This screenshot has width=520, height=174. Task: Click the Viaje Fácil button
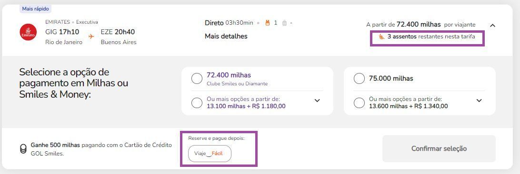coord(210,154)
